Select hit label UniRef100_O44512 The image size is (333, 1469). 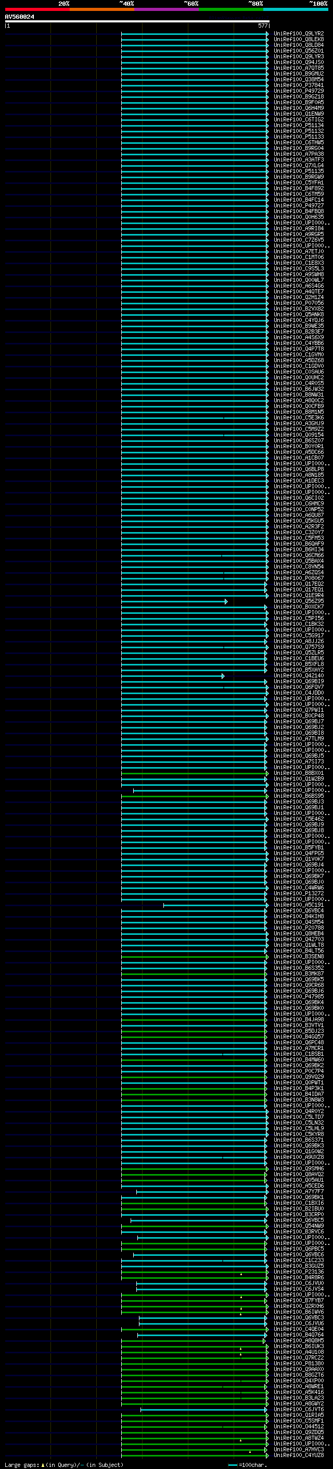coord(298,1426)
